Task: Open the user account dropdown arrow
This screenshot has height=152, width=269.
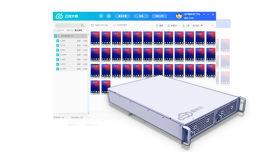Action: pos(204,14)
